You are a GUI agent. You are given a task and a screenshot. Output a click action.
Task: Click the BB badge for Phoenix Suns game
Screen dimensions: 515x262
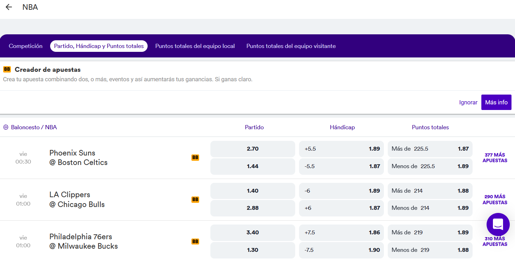tap(195, 158)
